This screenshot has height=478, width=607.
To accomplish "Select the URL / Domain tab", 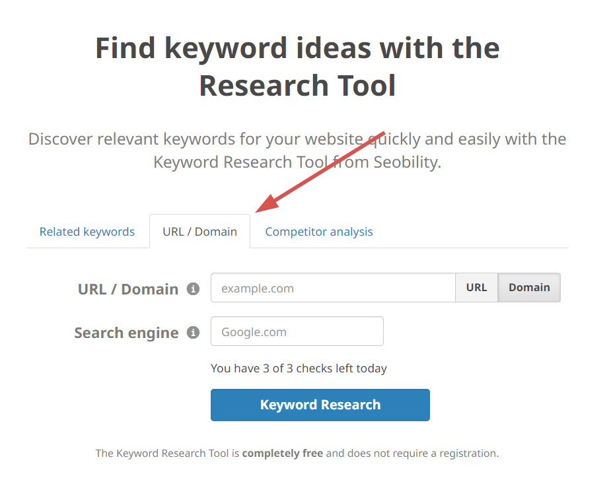I will (199, 231).
